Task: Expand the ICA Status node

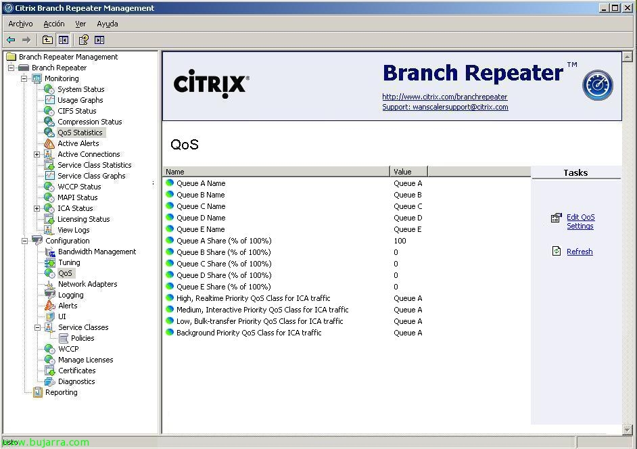Action: point(37,208)
